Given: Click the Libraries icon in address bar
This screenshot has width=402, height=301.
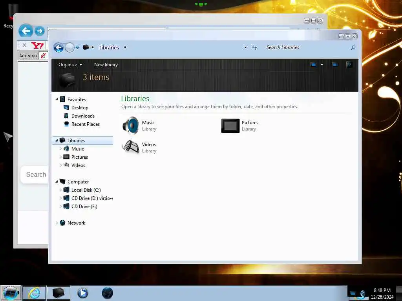Looking at the screenshot, I should point(86,47).
